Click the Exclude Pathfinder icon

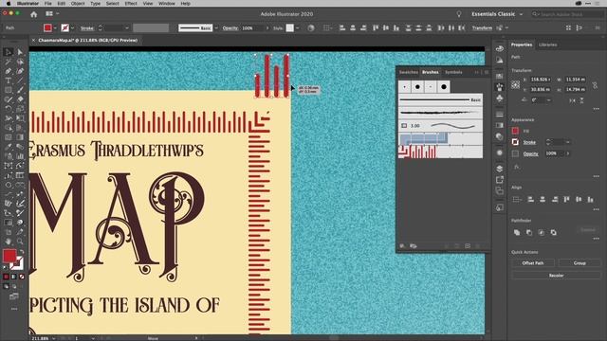click(554, 232)
